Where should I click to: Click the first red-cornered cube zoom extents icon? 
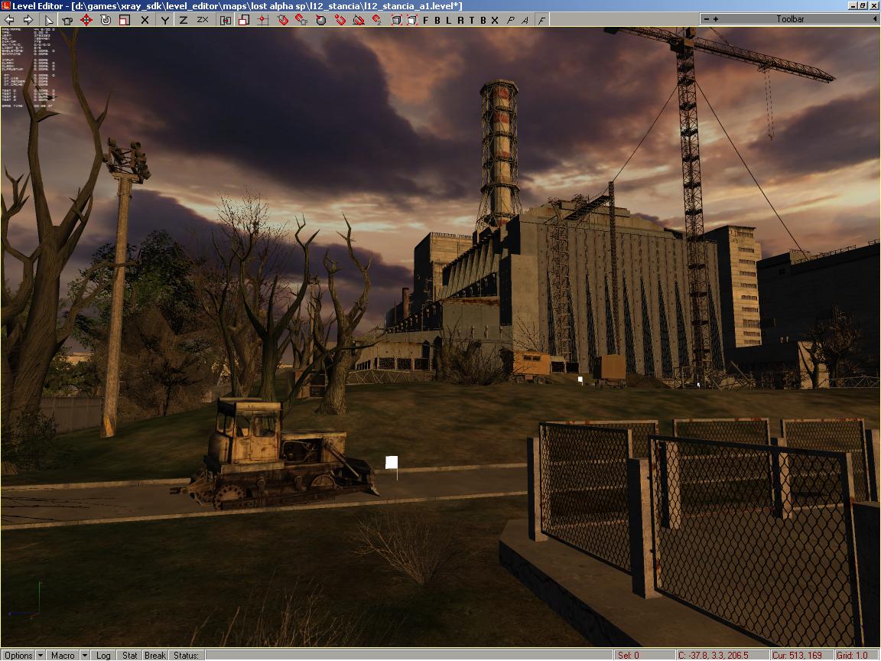(396, 20)
